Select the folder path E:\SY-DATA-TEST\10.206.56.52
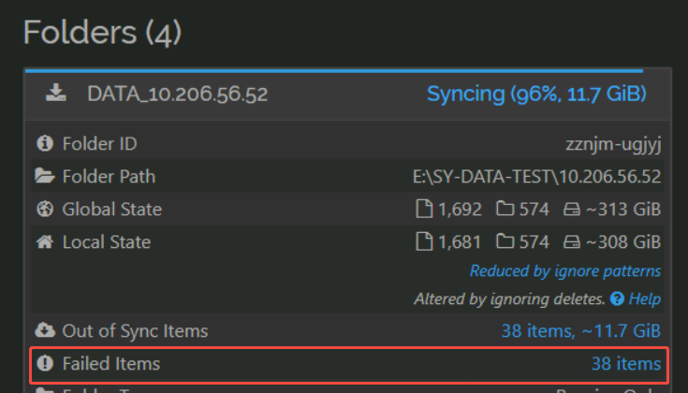Viewport: 688px width, 393px height. tap(536, 176)
